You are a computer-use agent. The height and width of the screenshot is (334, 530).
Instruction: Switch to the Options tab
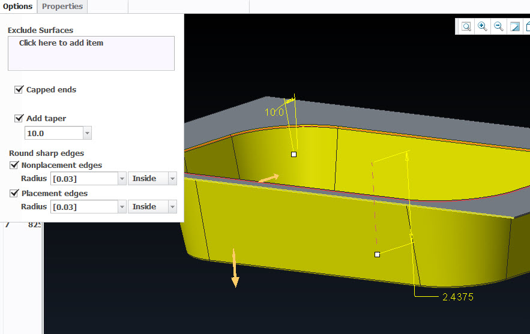click(x=18, y=7)
